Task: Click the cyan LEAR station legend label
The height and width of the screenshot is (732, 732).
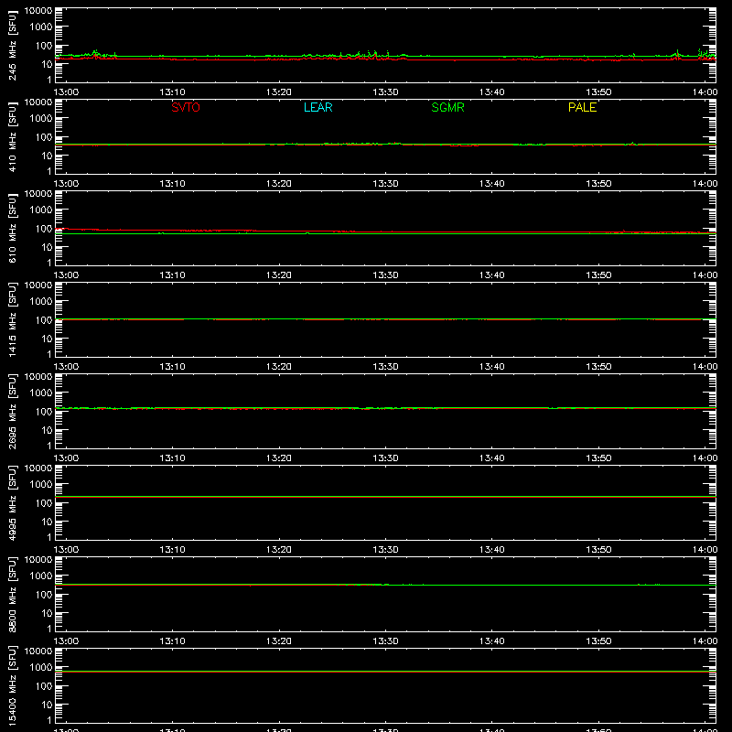Action: tap(318, 107)
